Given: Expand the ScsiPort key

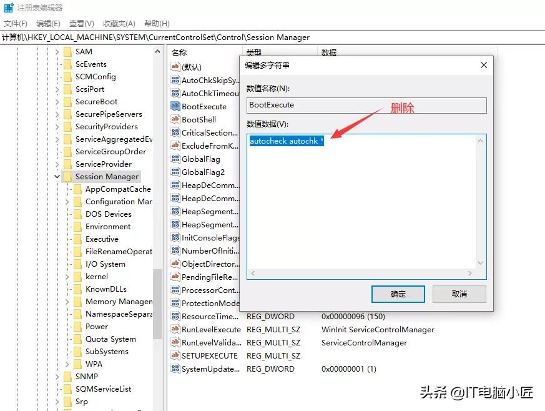Looking at the screenshot, I should point(57,89).
